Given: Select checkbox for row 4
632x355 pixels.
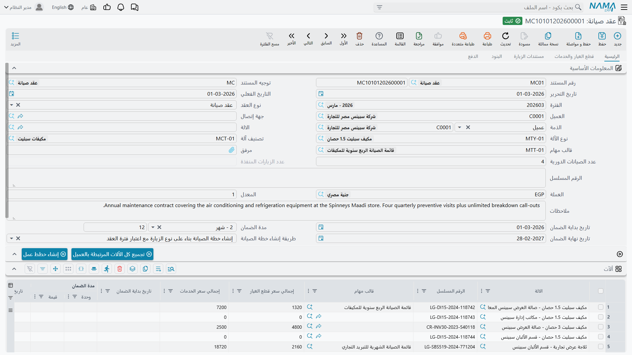Looking at the screenshot, I should (601, 337).
